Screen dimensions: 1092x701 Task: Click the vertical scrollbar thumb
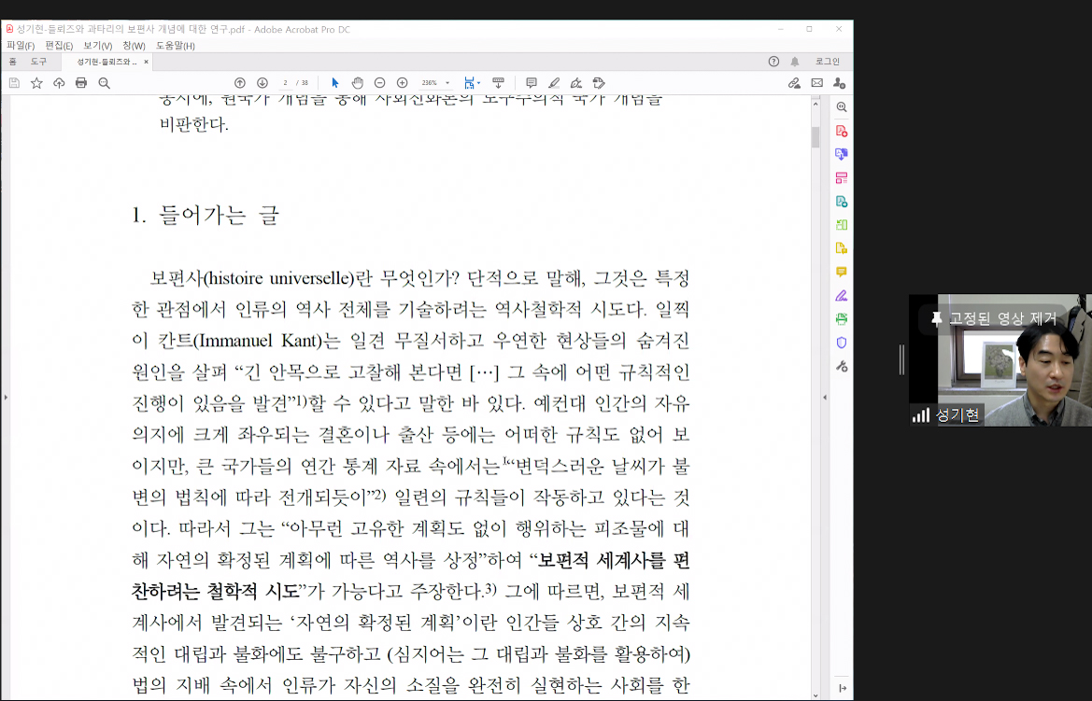click(x=815, y=136)
